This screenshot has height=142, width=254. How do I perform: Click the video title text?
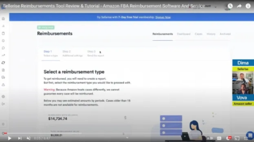click(x=104, y=6)
